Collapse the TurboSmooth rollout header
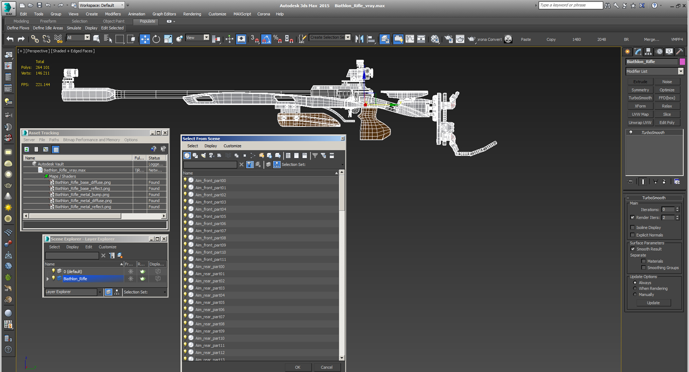 [x=654, y=198]
